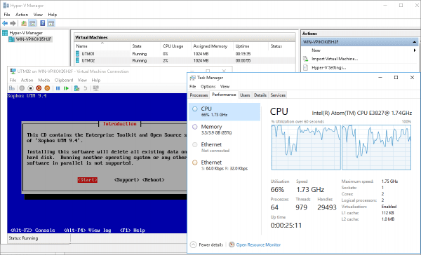Click the UTM02 CPU usage value 2%

click(x=166, y=61)
